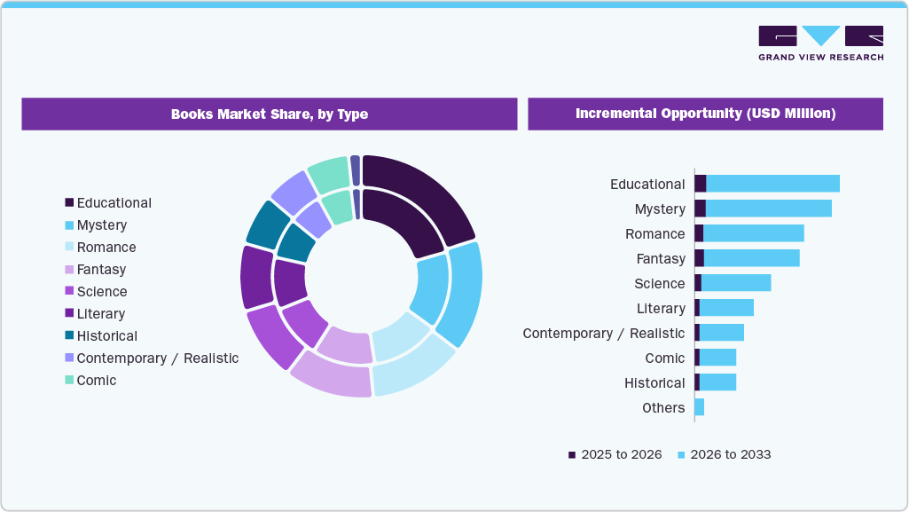
Task: Click the Educational axis label
Action: tap(646, 184)
